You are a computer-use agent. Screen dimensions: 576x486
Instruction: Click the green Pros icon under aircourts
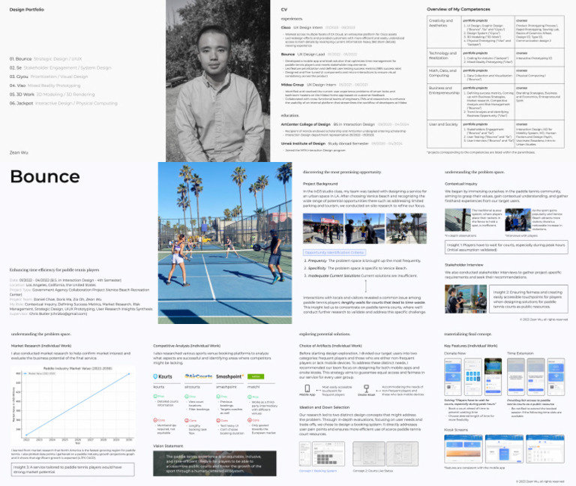click(x=187, y=396)
